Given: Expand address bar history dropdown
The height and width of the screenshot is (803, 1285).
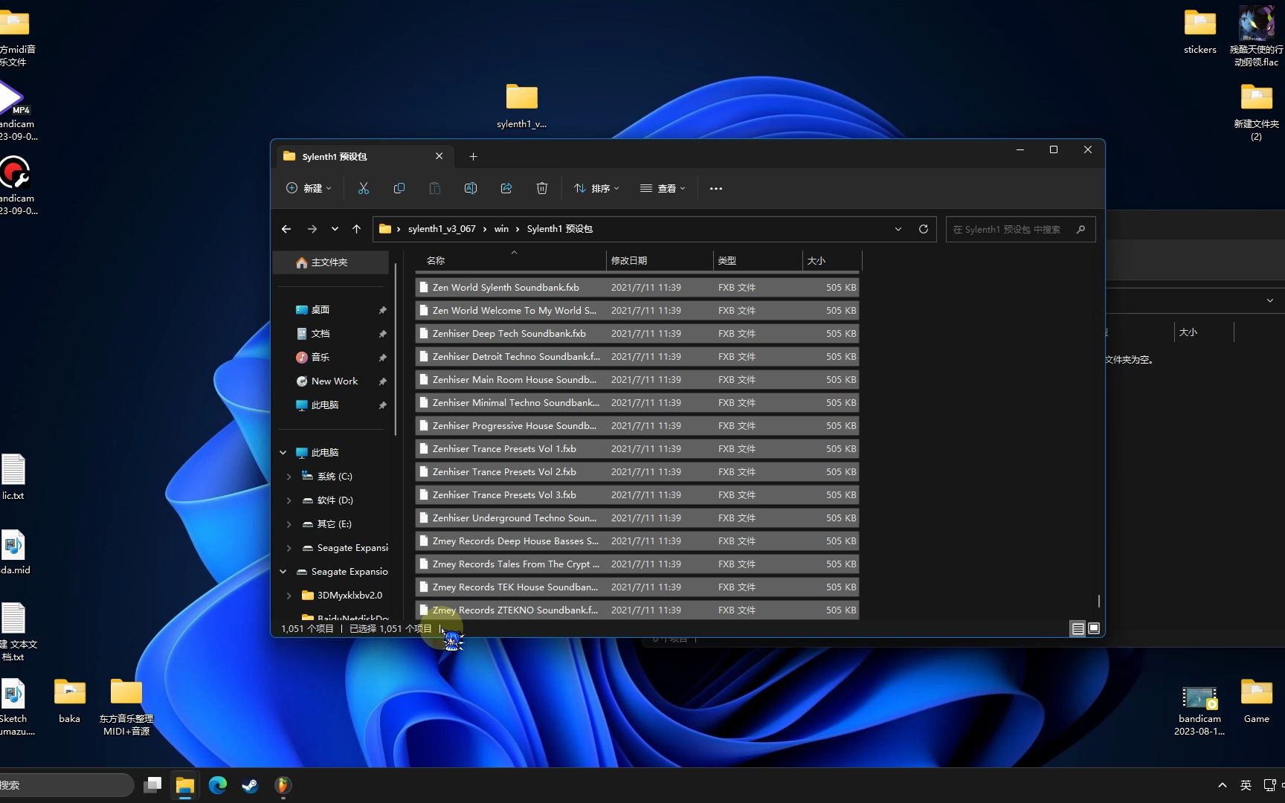Looking at the screenshot, I should pos(898,229).
